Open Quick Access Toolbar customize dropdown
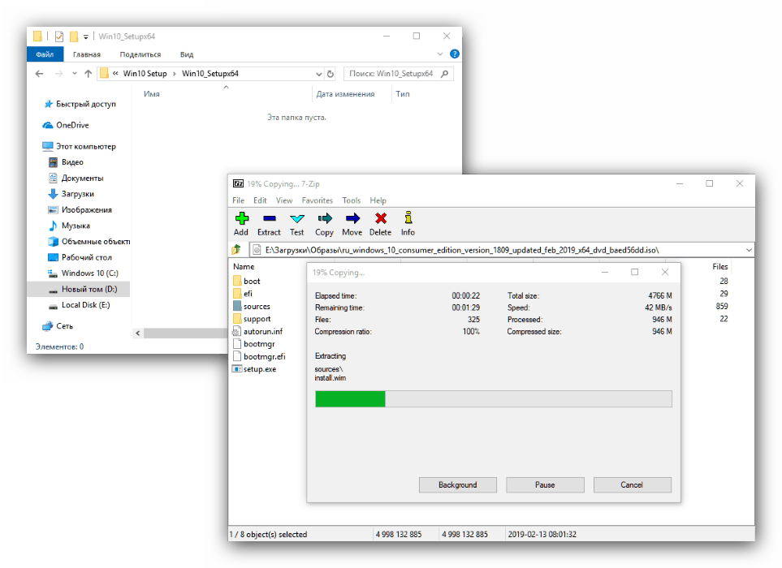This screenshot has width=782, height=568. [86, 37]
